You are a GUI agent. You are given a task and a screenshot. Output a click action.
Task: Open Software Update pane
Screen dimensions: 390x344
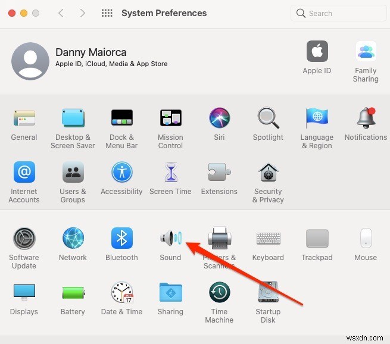[24, 239]
